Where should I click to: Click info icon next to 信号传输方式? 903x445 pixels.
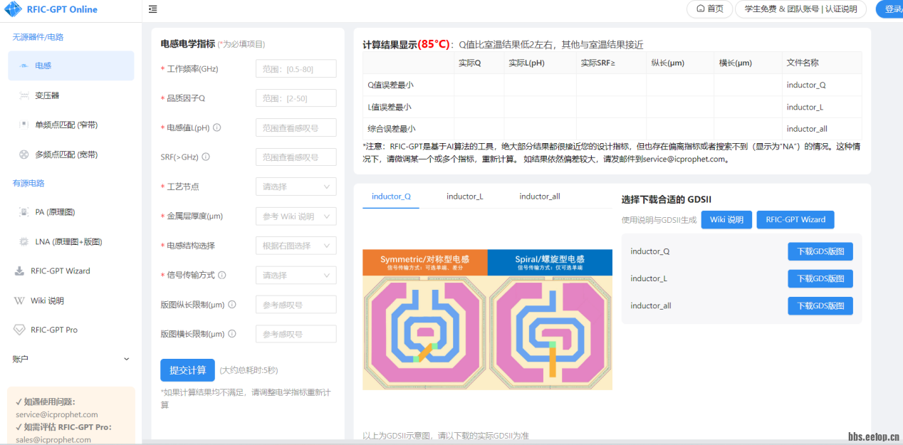222,275
